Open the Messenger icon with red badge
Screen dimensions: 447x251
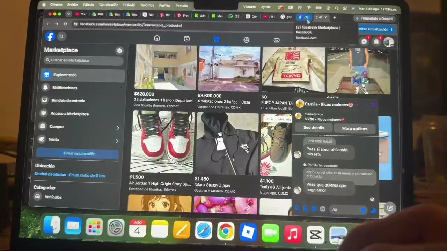pos(364,41)
